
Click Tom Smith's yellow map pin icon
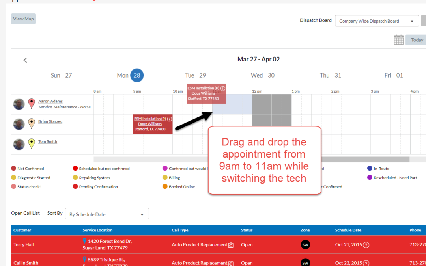coord(32,144)
